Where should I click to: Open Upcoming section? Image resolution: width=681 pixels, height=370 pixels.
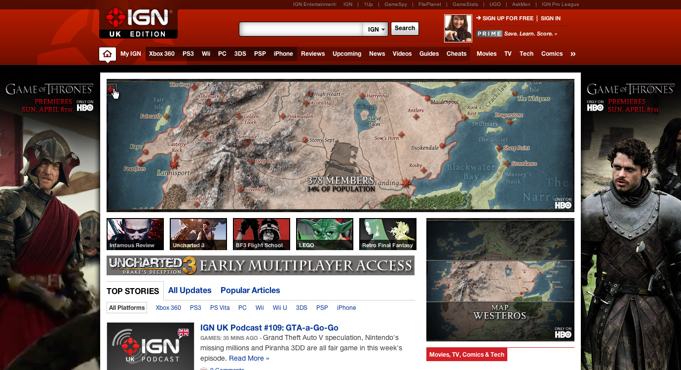coord(347,54)
